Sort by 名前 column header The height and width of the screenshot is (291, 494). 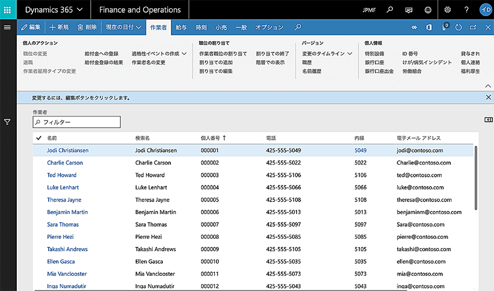[x=52, y=138]
